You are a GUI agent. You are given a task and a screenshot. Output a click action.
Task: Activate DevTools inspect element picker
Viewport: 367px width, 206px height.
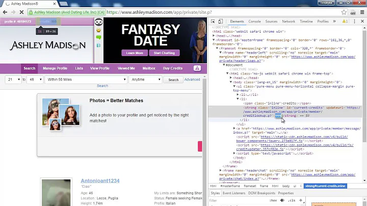[213, 21]
